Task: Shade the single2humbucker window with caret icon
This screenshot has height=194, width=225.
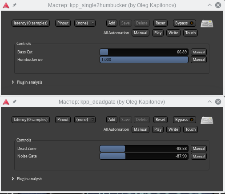Action: [209, 5]
